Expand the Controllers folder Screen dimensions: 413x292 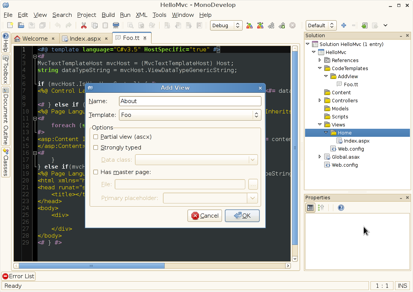tap(320, 100)
